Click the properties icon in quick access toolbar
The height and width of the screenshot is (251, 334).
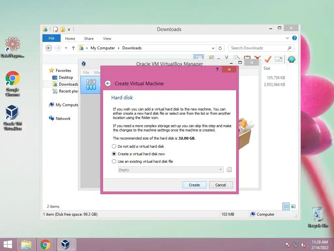click(x=56, y=29)
